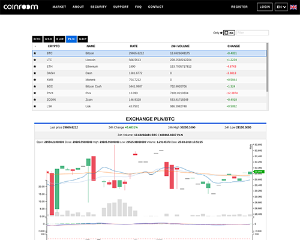Sort by the NAME column header
300x240 pixels.
(91, 46)
